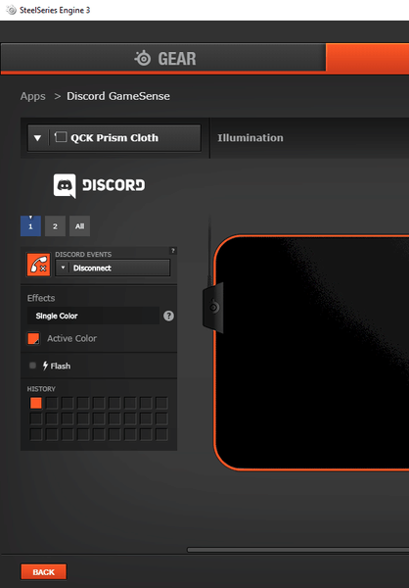Click the Flash lightning bolt icon
The height and width of the screenshot is (588, 409).
pos(45,366)
